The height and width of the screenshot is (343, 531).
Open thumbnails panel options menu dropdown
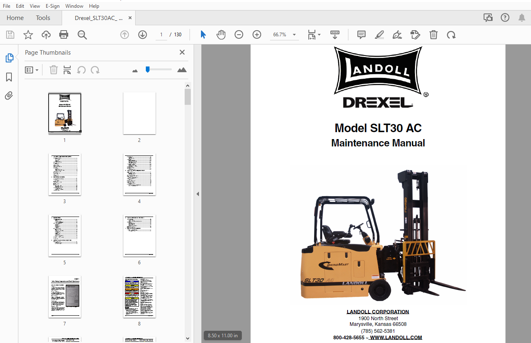pyautogui.click(x=32, y=70)
